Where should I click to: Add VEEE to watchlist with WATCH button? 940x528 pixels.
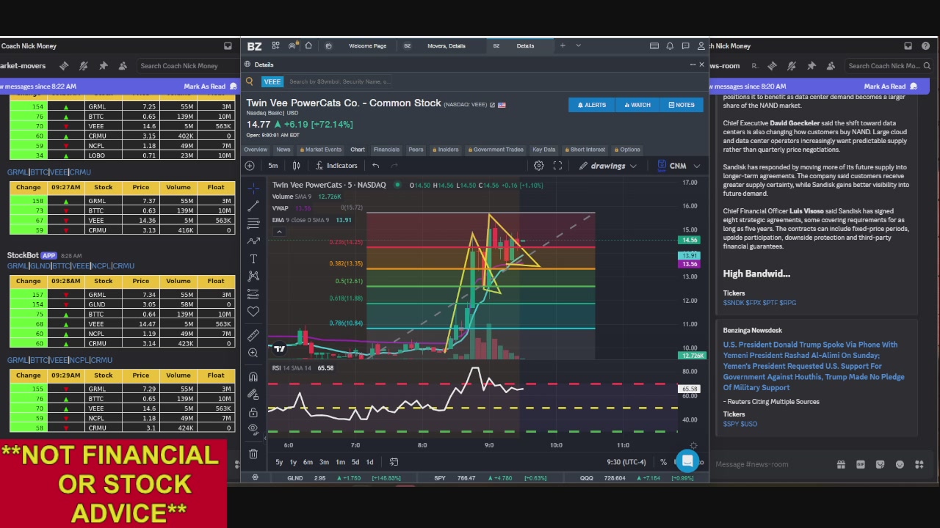[x=637, y=105]
